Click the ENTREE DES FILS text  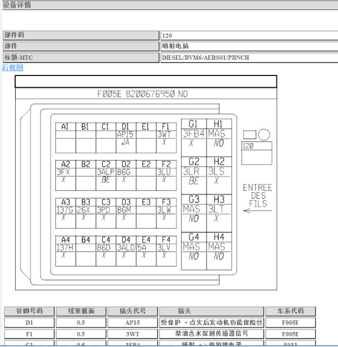click(x=258, y=196)
